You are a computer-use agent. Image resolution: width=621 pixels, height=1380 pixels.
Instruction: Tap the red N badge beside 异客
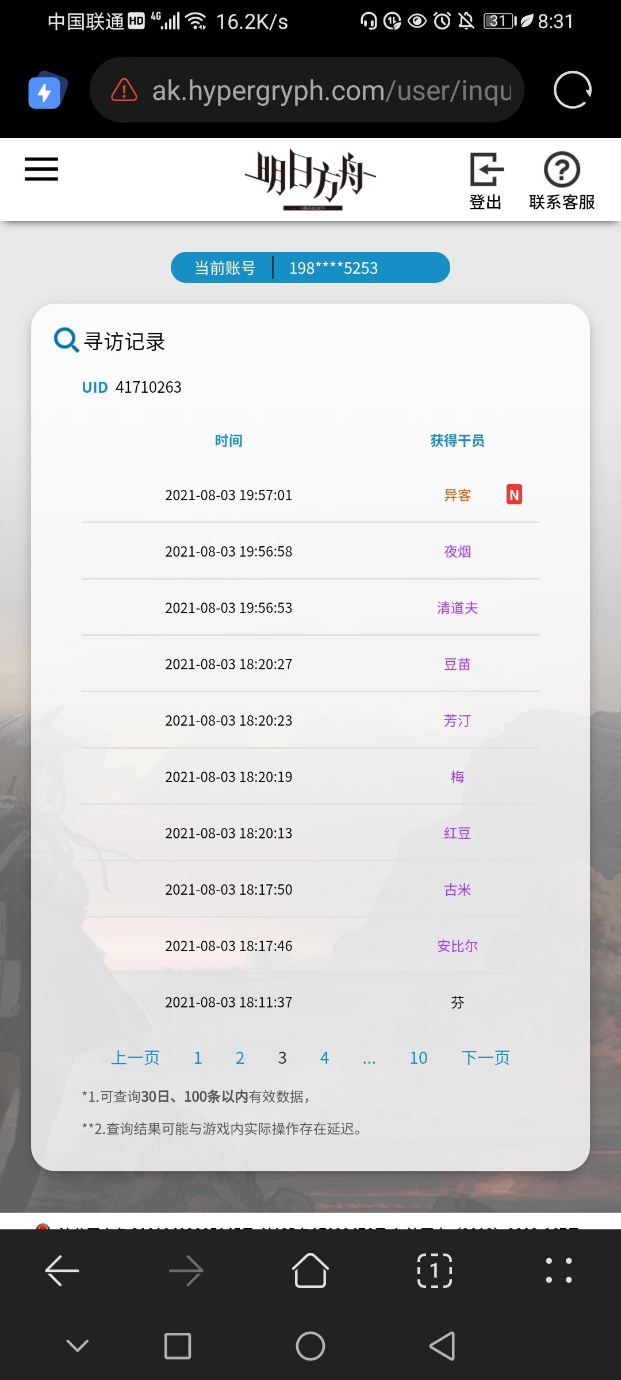tap(514, 494)
